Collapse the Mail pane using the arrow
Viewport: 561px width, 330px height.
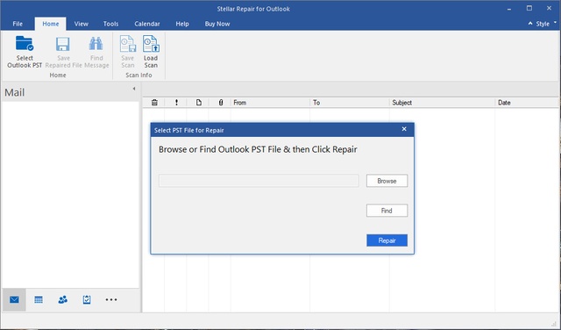(134, 89)
